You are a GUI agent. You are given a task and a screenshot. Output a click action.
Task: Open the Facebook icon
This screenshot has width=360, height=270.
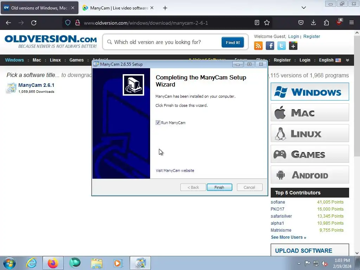[270, 46]
